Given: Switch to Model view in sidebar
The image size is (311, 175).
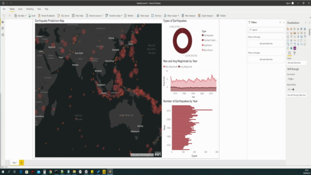Looking at the screenshot, I should [2, 35].
